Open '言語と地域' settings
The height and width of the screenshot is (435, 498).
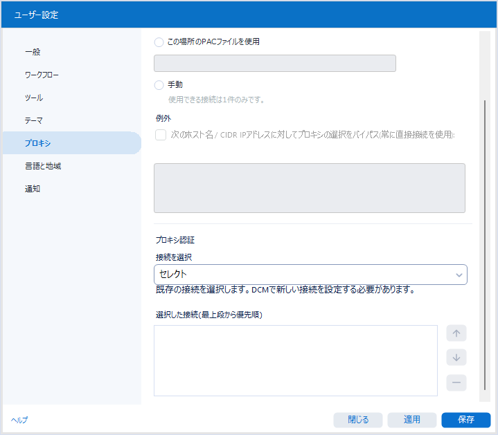pos(44,166)
